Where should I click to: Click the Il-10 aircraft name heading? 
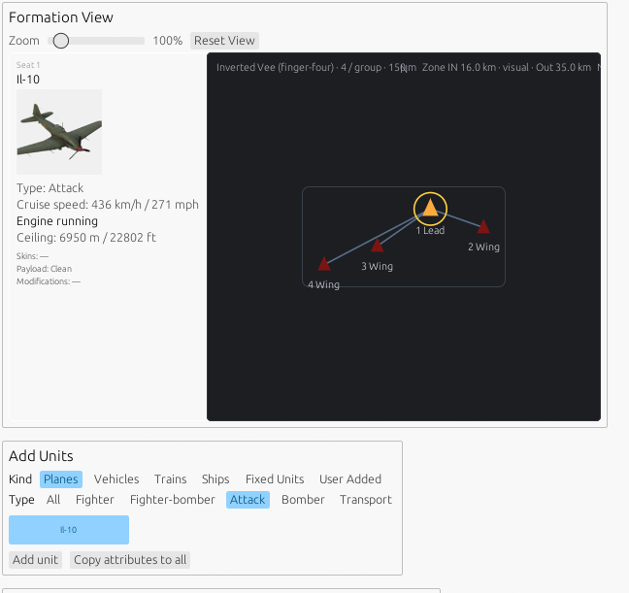28,80
